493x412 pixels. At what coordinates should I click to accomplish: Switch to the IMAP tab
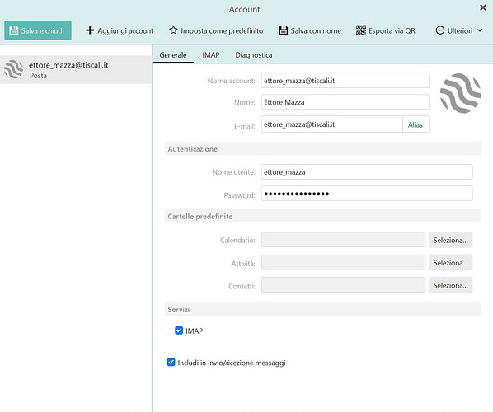[x=211, y=55]
